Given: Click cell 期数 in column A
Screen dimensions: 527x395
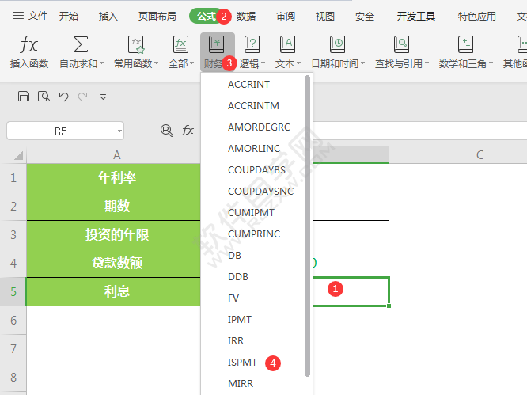Looking at the screenshot, I should point(114,206).
